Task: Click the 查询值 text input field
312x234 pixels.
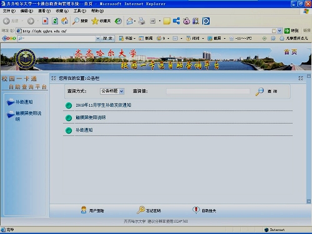Action: click(x=208, y=91)
